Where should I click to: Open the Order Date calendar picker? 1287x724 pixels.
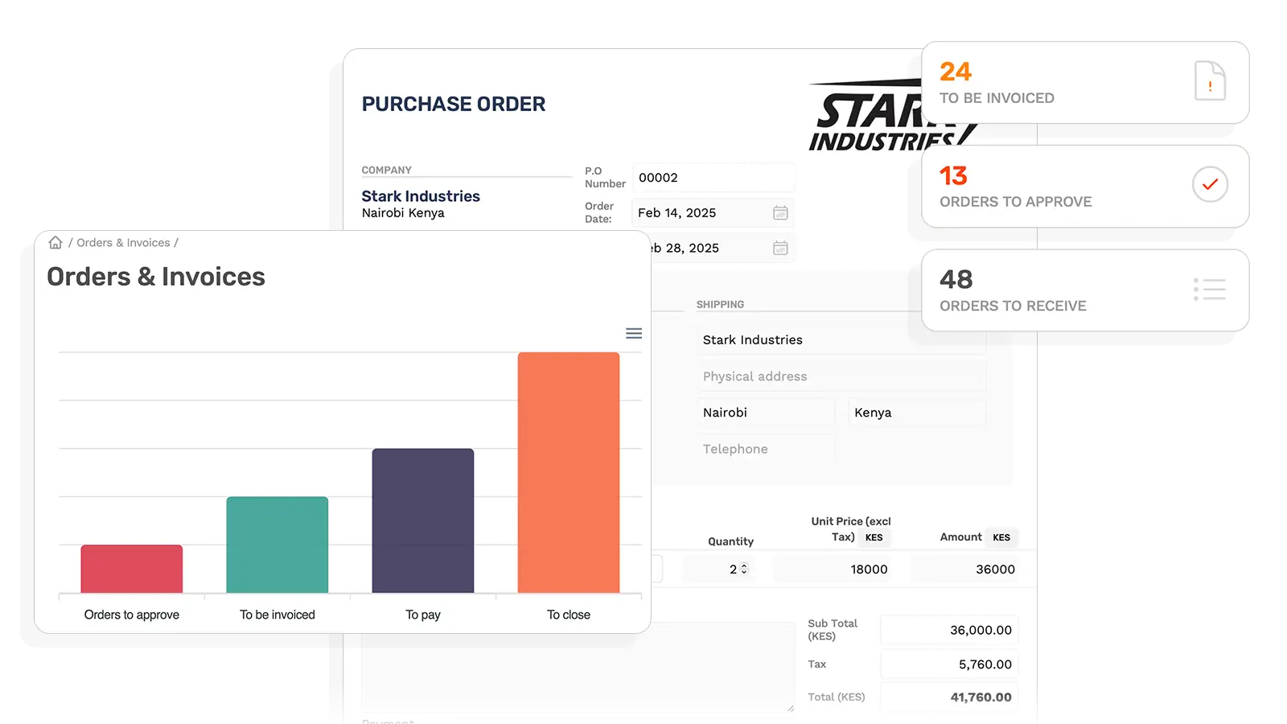779,213
